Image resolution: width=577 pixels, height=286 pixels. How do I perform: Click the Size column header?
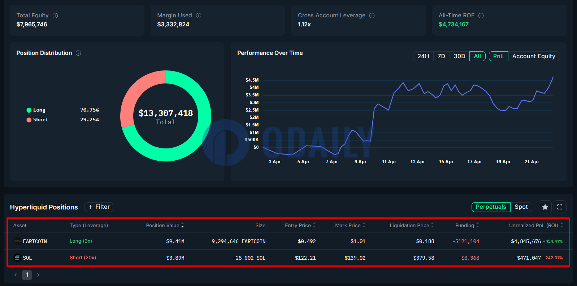pos(260,225)
